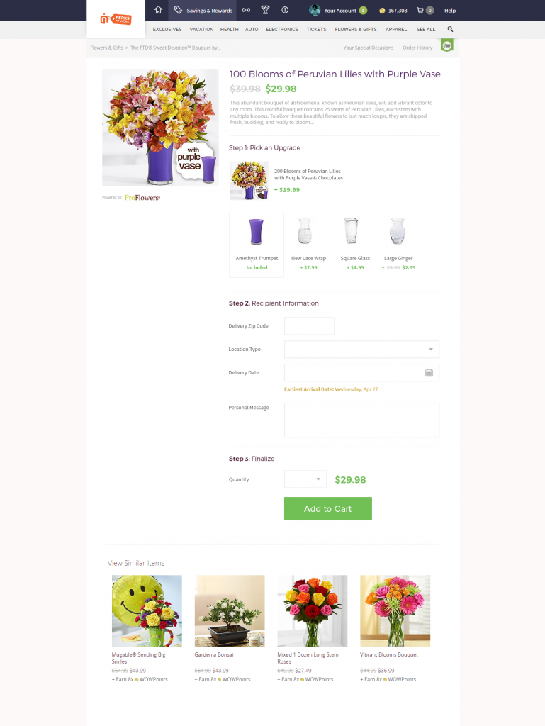Viewport: 545px width, 726px height.
Task: Open the shopping cart icon
Action: [x=420, y=10]
